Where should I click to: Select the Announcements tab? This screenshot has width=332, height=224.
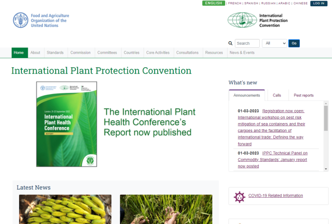pos(247,95)
